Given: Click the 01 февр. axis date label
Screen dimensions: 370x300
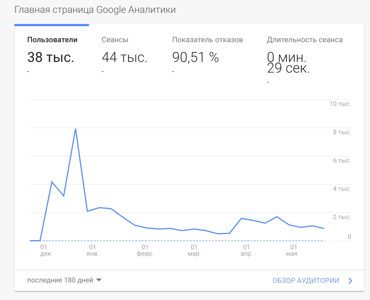Looking at the screenshot, I should click(x=145, y=250).
